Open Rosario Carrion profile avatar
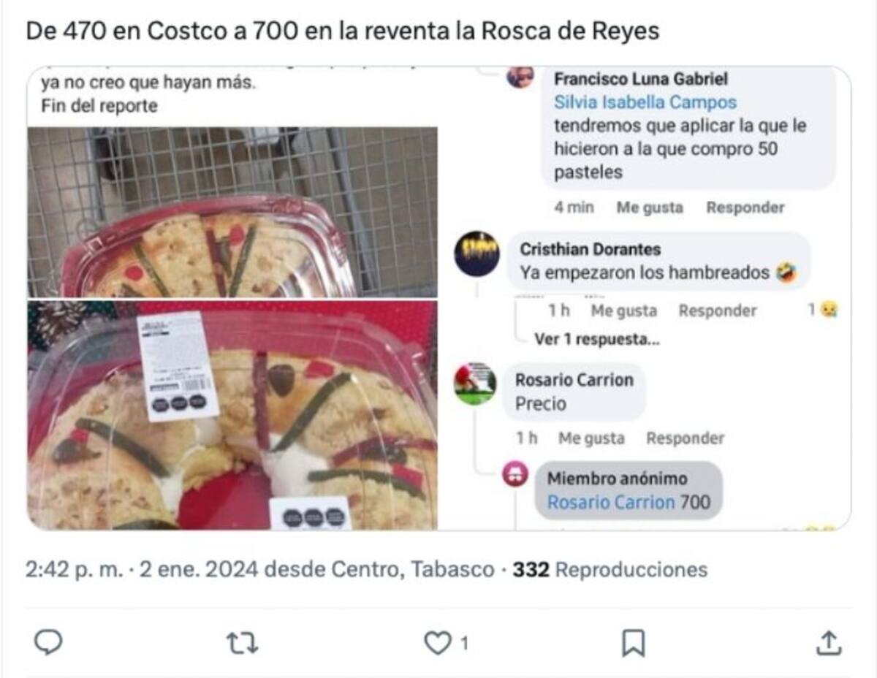Screen dimensions: 877x678 pos(475,384)
